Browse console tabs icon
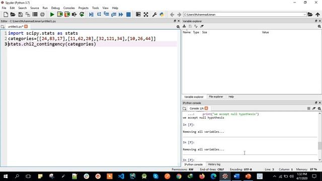Screen dimensions: 322x181 coord(185,109)
